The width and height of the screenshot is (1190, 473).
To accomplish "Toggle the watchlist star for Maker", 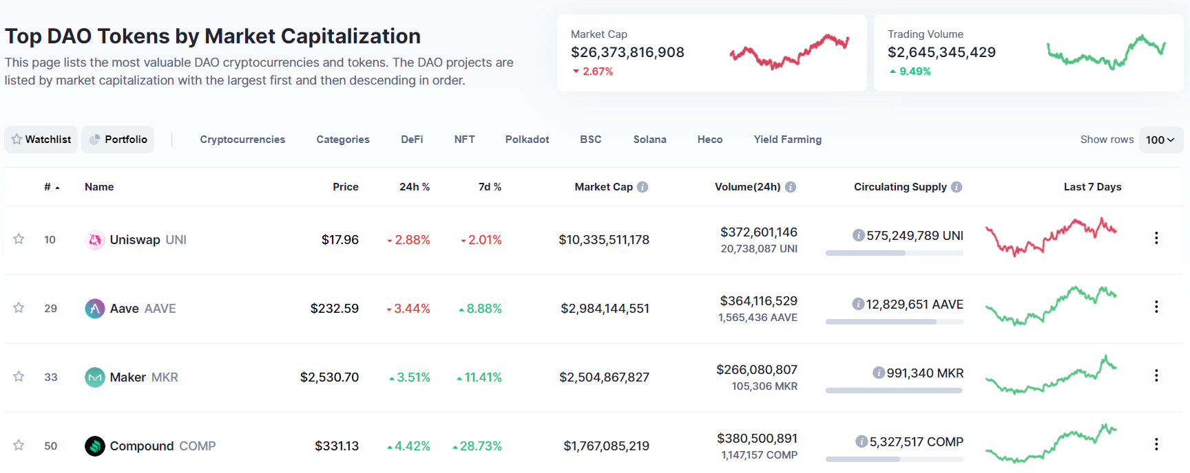I will point(19,377).
